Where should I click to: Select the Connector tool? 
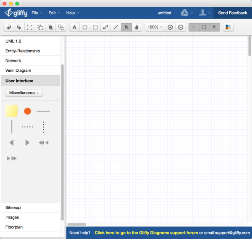click(105, 27)
